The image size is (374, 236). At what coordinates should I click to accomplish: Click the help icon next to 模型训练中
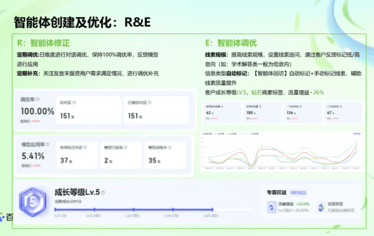pyautogui.click(x=170, y=147)
